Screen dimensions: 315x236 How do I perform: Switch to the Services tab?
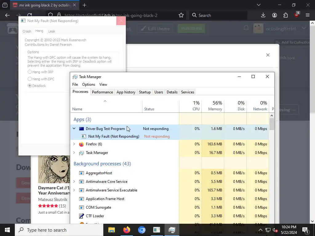187,92
